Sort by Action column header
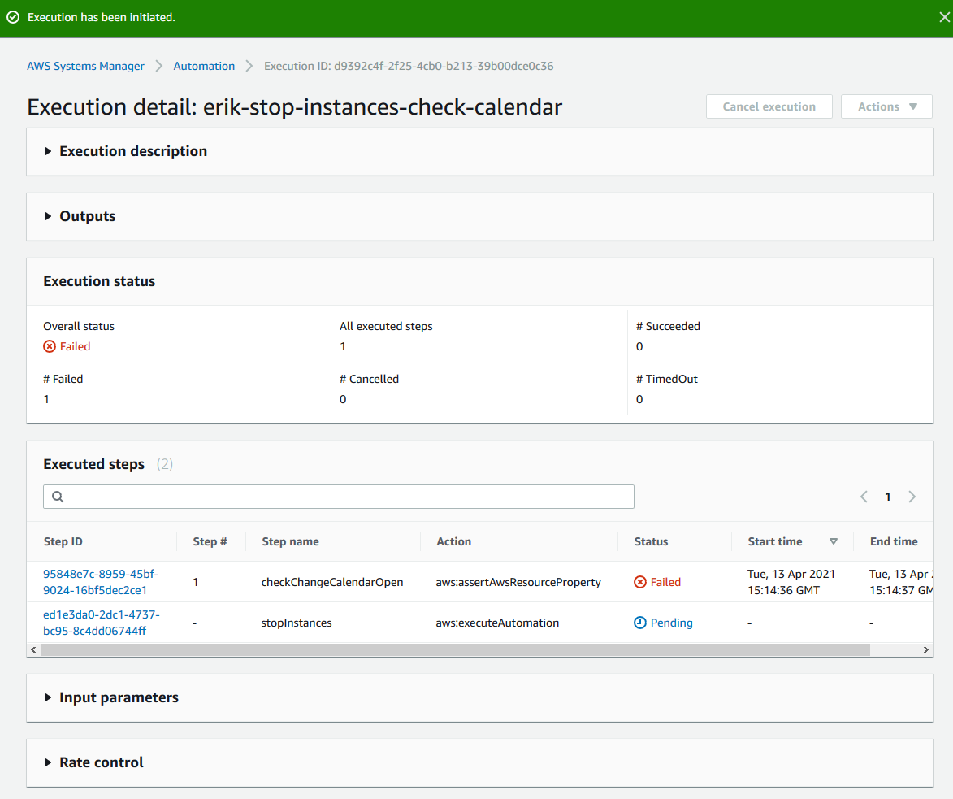 coord(454,542)
